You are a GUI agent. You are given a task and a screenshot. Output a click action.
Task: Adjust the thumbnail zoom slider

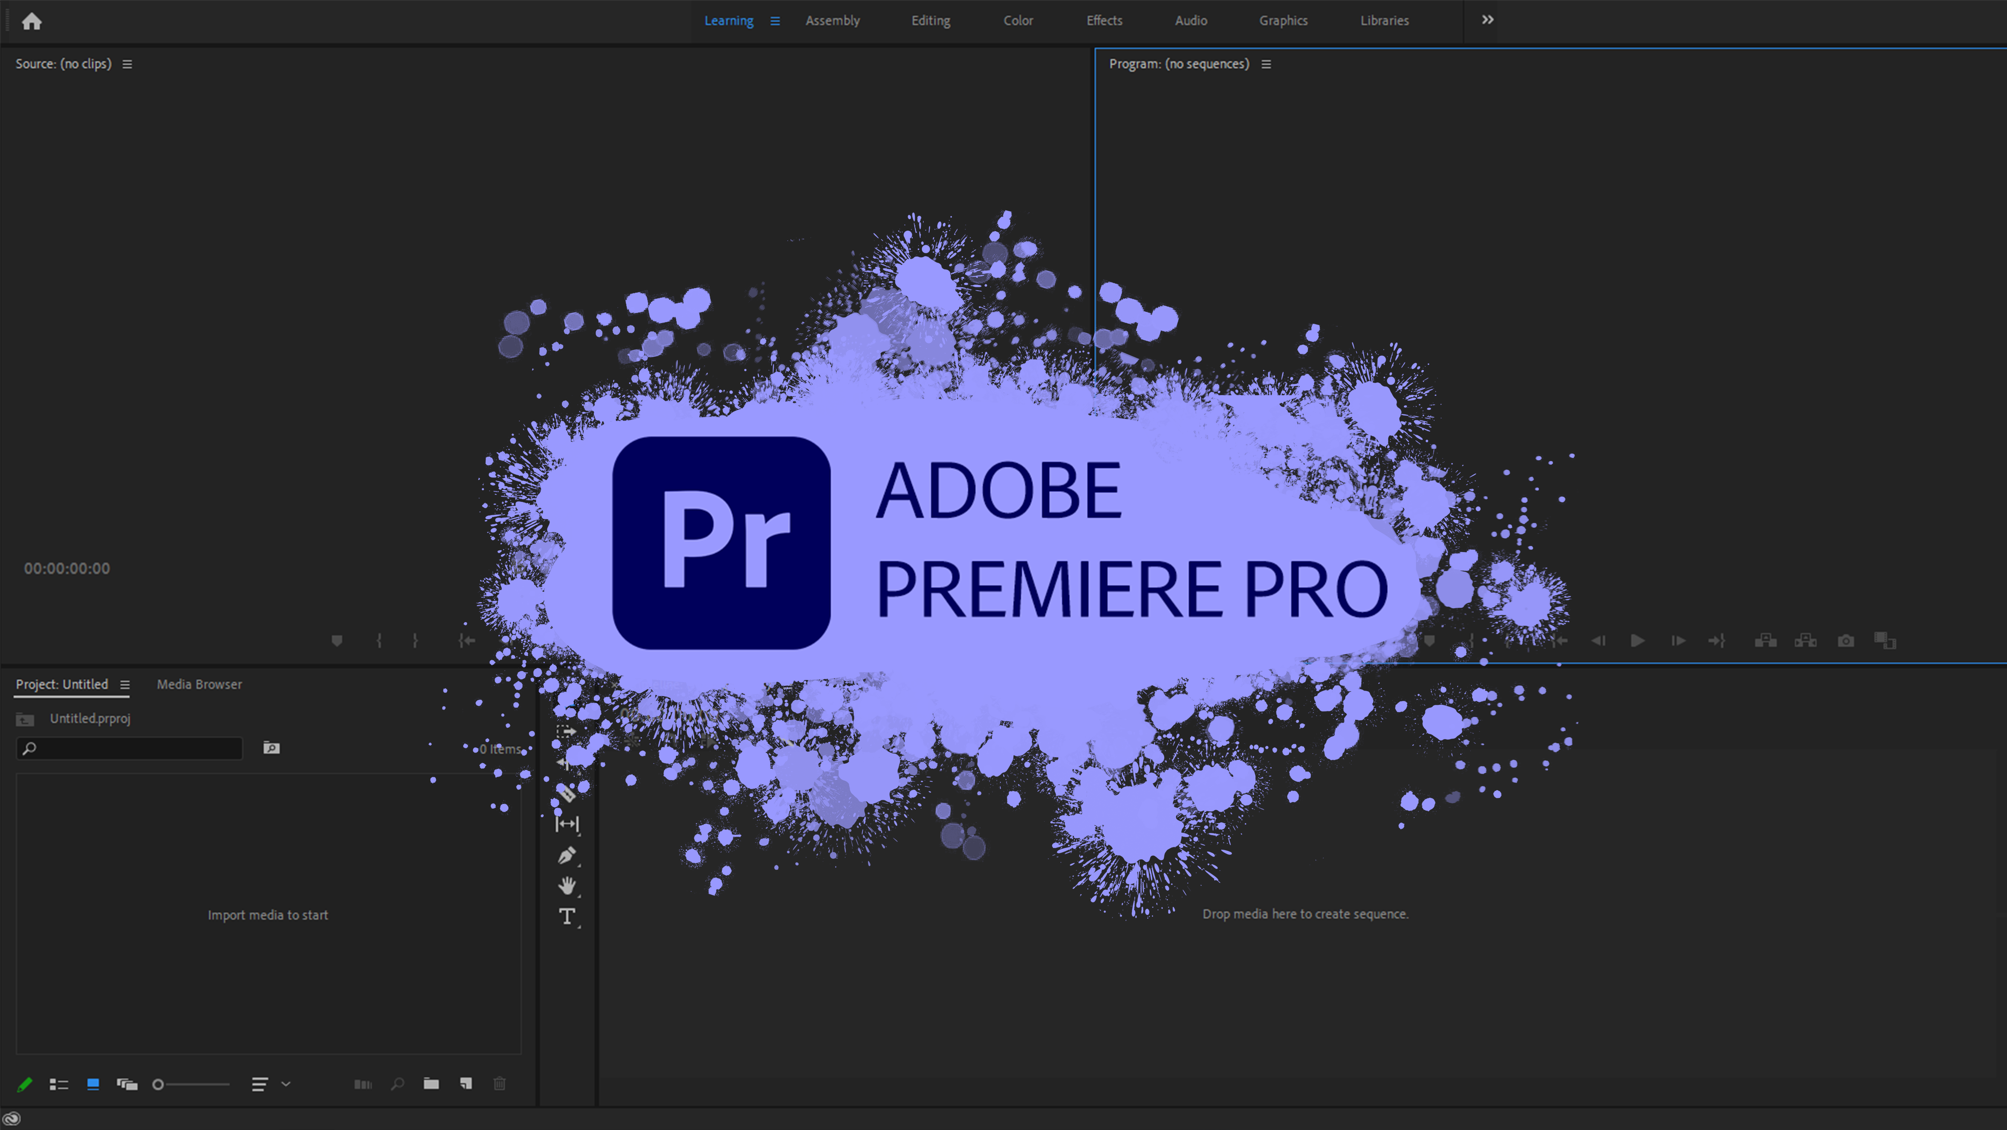tap(191, 1084)
